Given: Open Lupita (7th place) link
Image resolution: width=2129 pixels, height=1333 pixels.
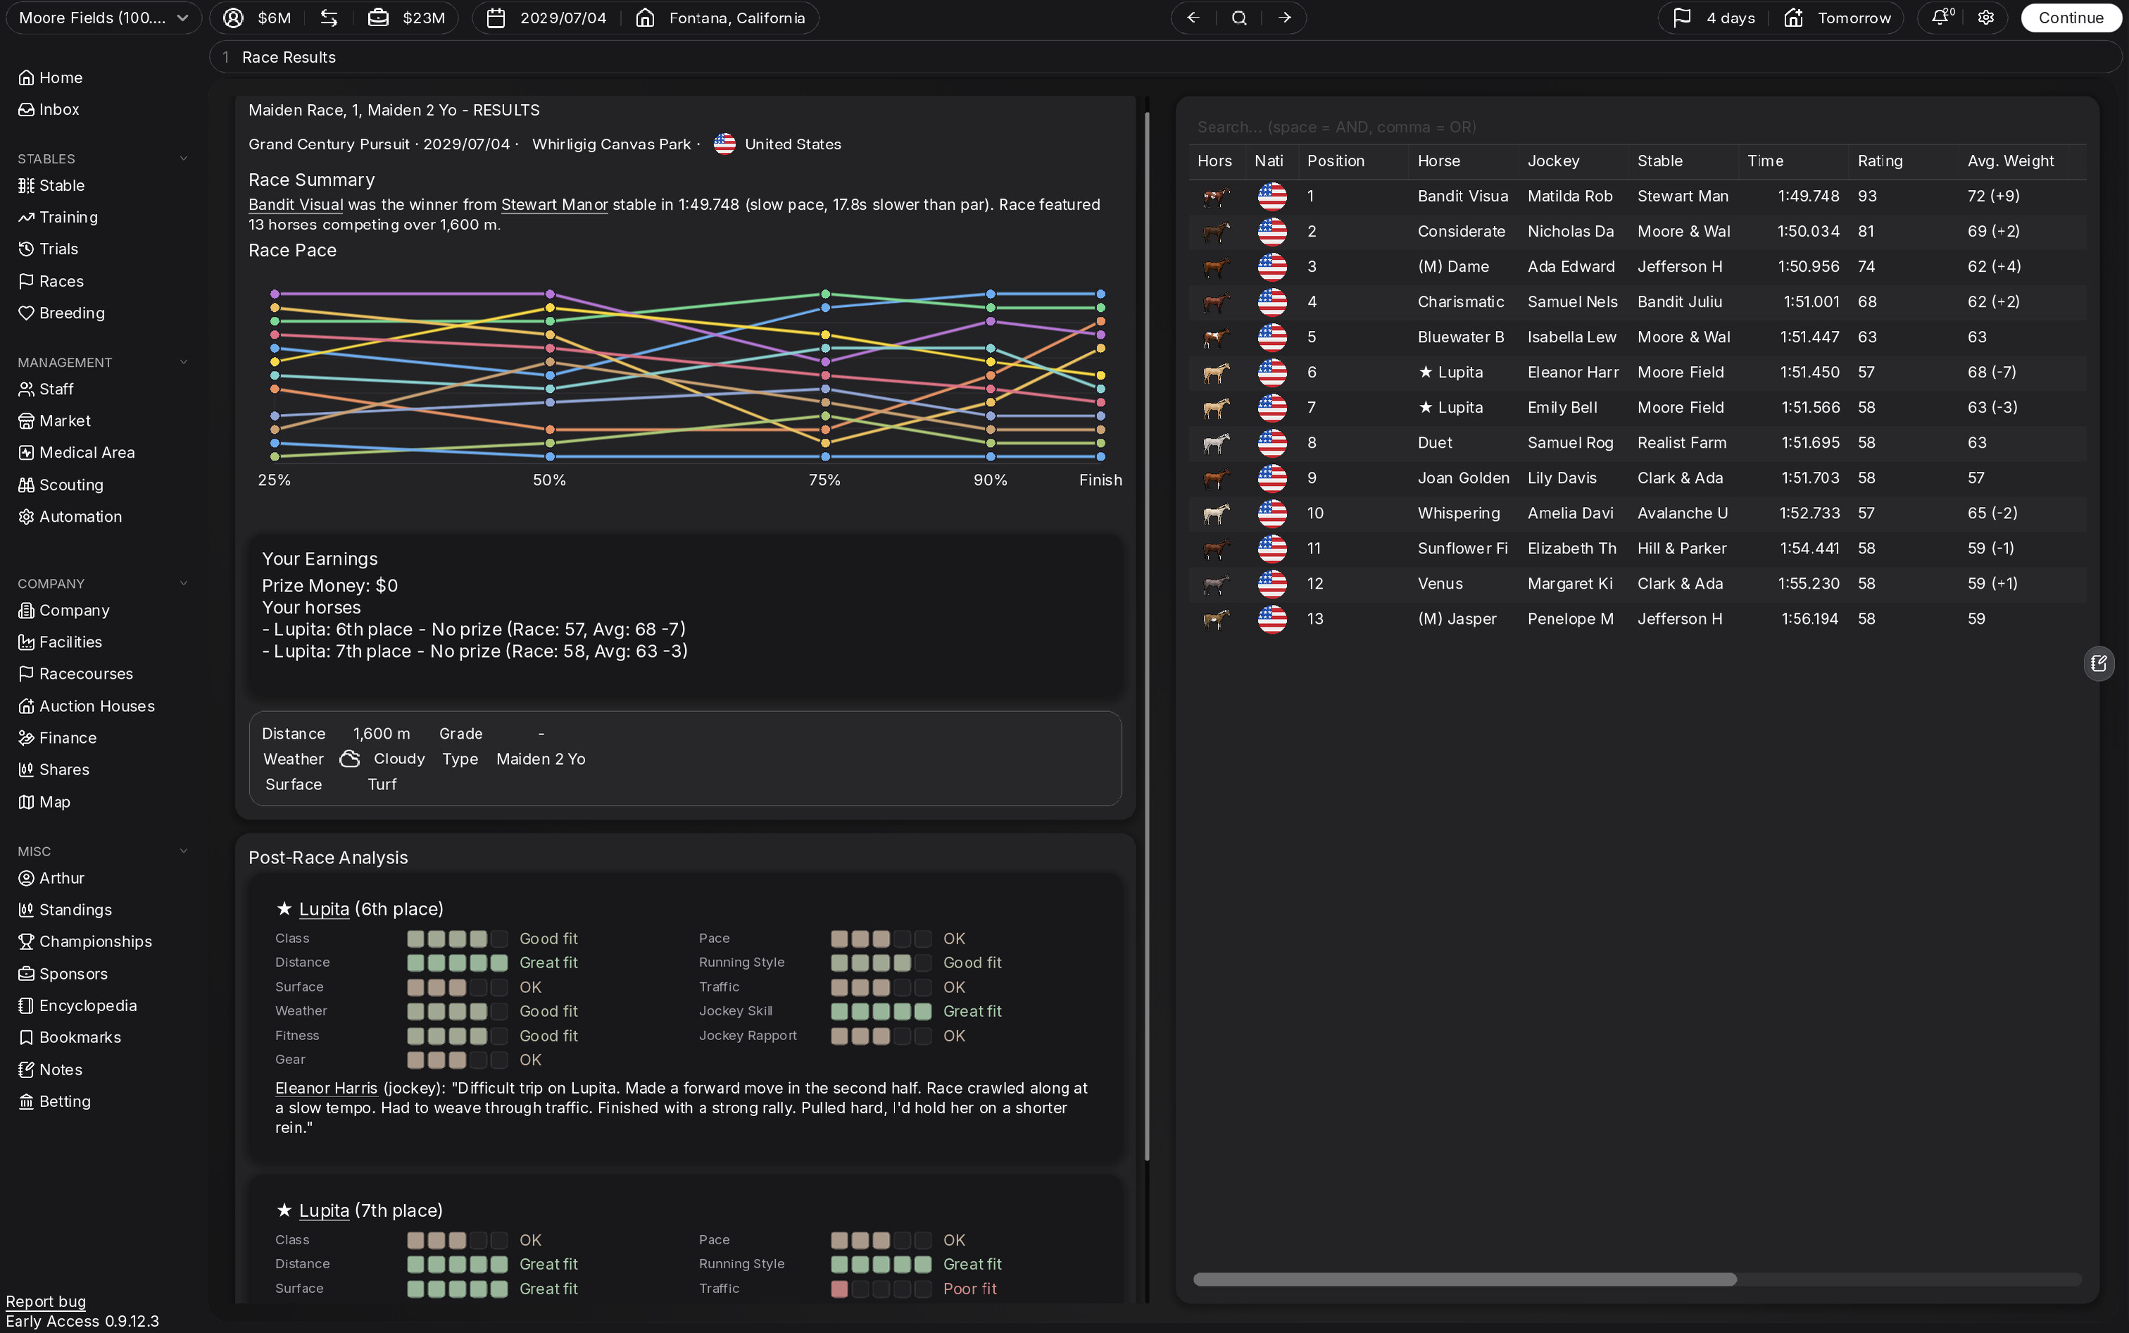Looking at the screenshot, I should tap(323, 1210).
